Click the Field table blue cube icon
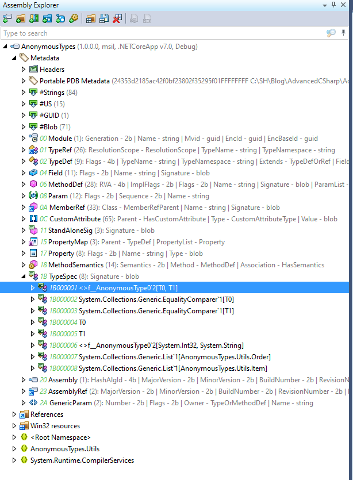 point(33,172)
